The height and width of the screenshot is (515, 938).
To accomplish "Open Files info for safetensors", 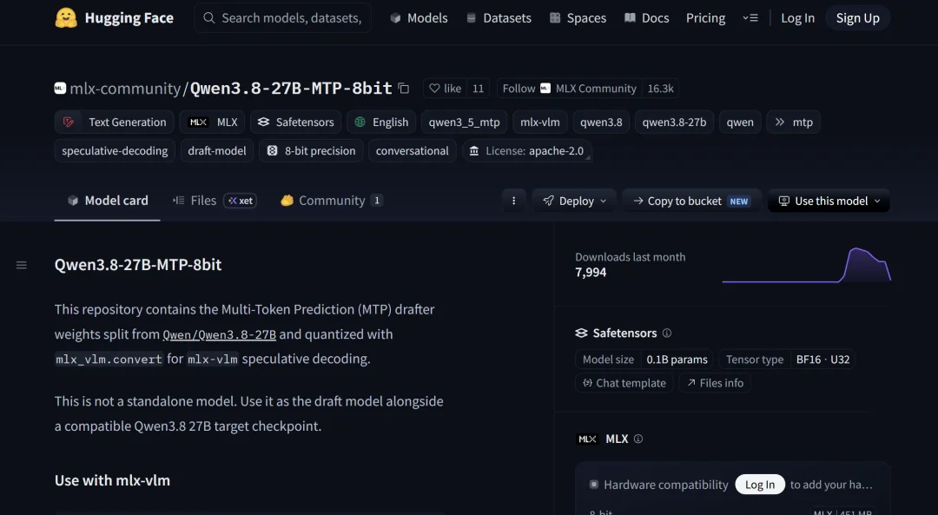I will click(715, 383).
